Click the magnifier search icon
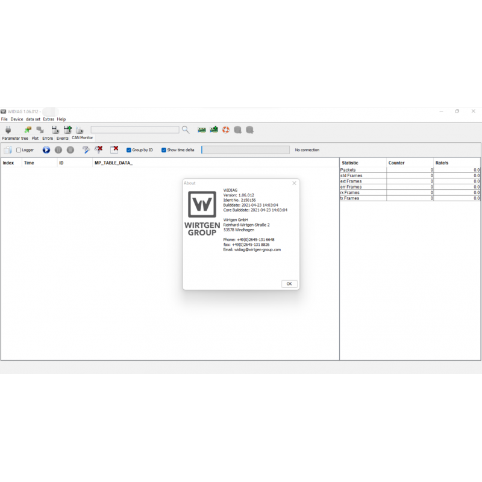The width and height of the screenshot is (482, 482). [x=185, y=130]
